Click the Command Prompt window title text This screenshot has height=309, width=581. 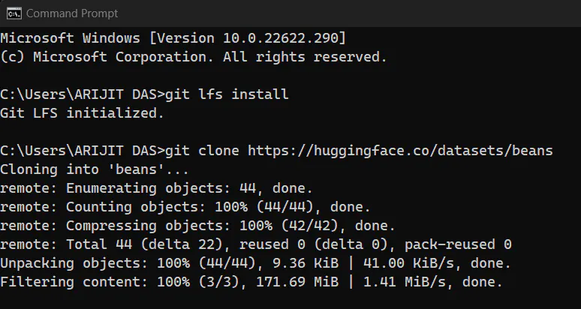coord(72,13)
